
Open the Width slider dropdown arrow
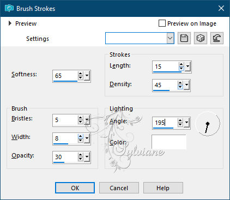pos(87,138)
